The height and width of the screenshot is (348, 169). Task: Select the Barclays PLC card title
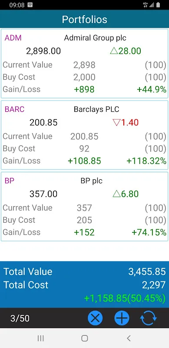[96, 110]
